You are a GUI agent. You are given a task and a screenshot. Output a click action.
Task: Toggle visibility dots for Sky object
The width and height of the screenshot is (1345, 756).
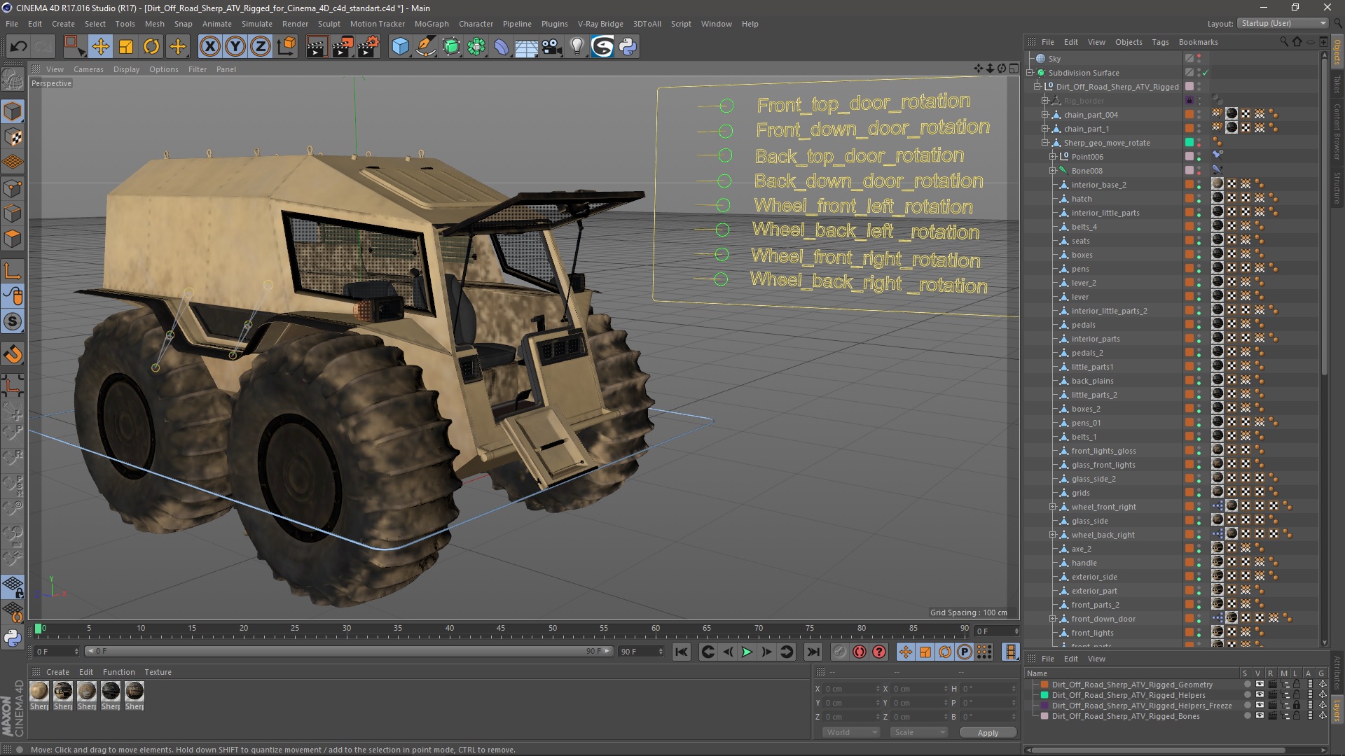point(1199,59)
